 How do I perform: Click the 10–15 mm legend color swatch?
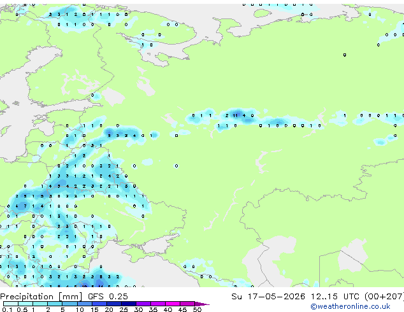click(85, 304)
